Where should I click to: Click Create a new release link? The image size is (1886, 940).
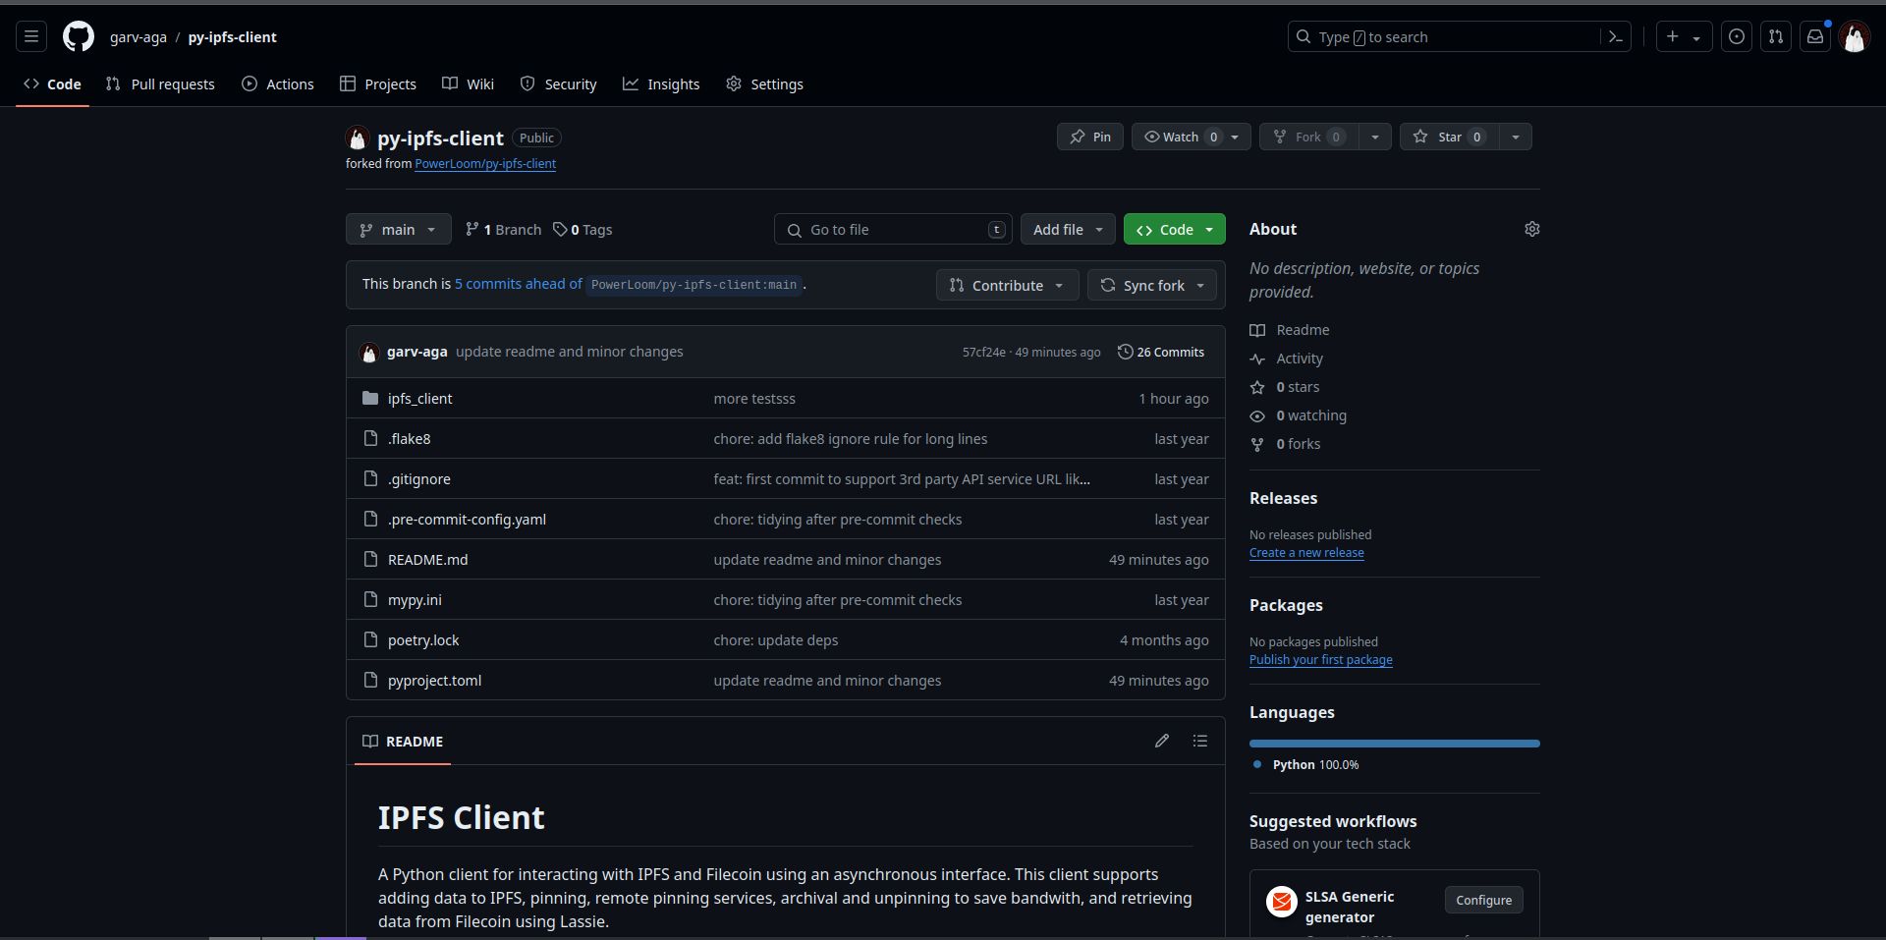1306,553
